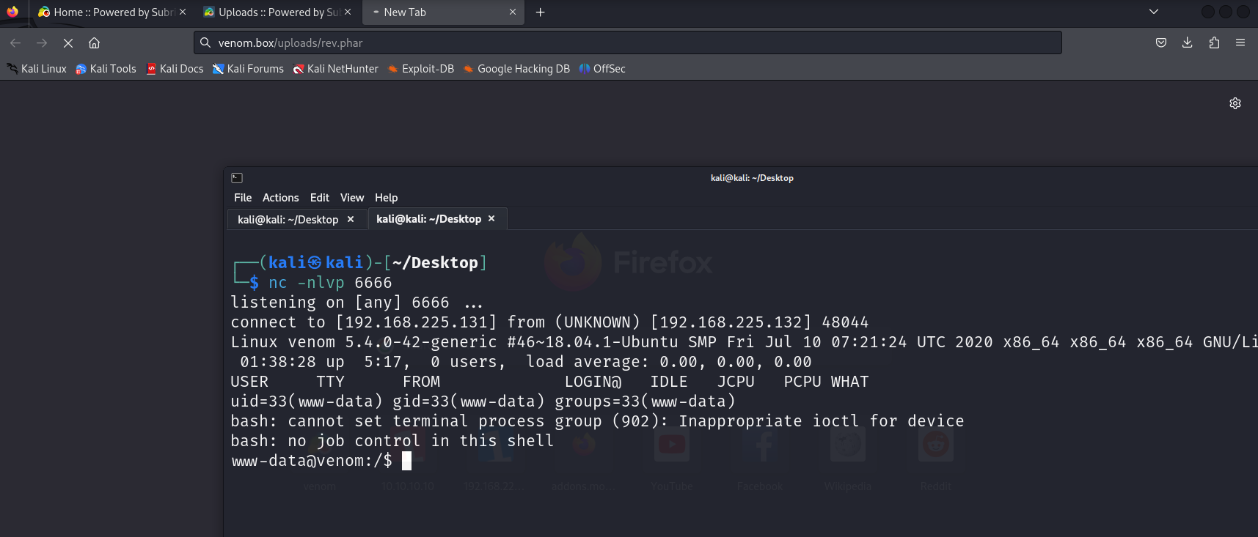Viewport: 1258px width, 537px height.
Task: Open the OffSec bookmark
Action: click(x=602, y=69)
